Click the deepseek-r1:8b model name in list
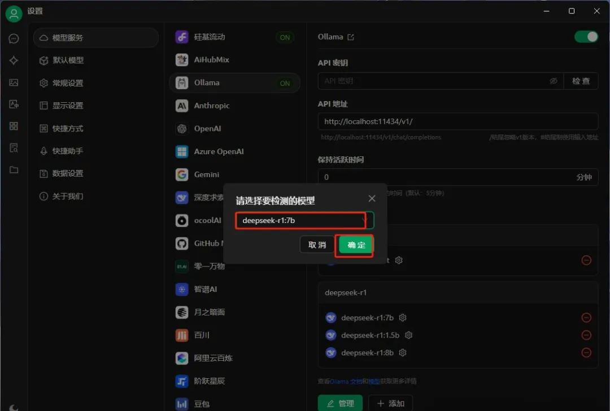The image size is (610, 411). [x=367, y=353]
